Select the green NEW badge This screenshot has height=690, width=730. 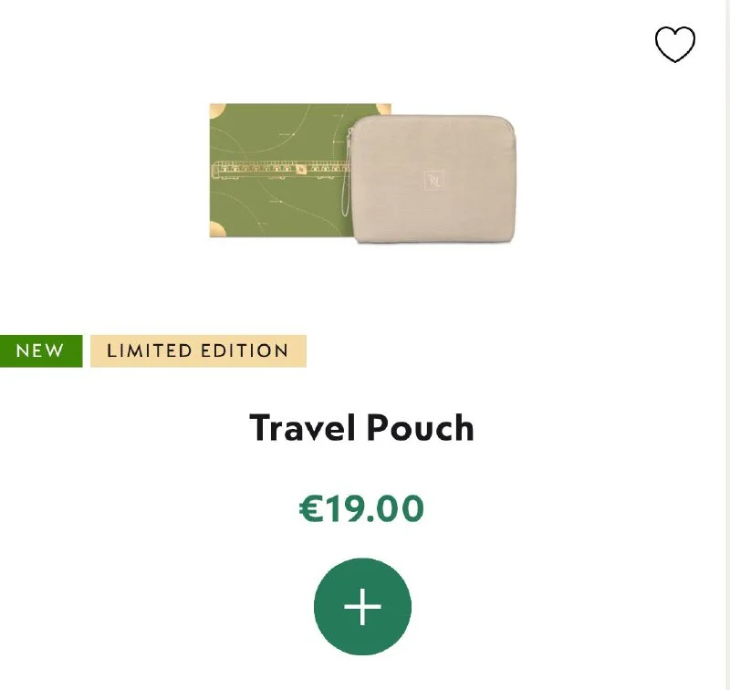[x=41, y=350]
